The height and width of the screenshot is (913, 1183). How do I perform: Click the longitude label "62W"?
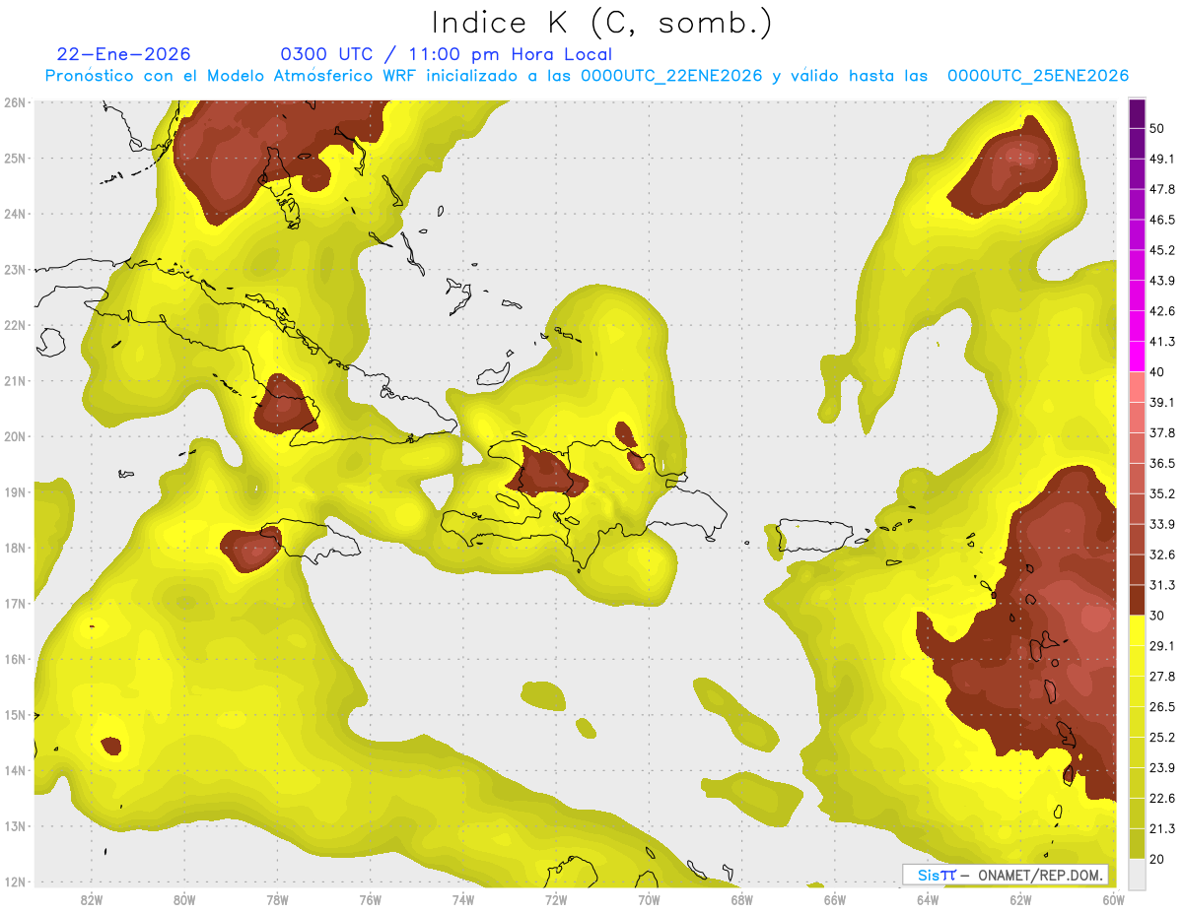click(1020, 900)
